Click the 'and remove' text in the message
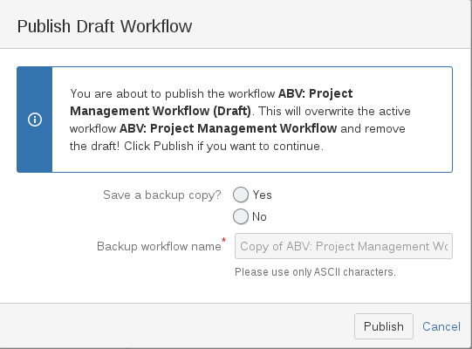Viewport: 472px width, 349px height. pos(373,128)
